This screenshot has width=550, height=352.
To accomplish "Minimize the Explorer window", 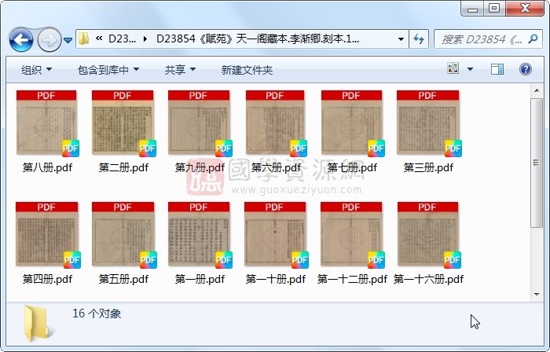I will (472, 9).
